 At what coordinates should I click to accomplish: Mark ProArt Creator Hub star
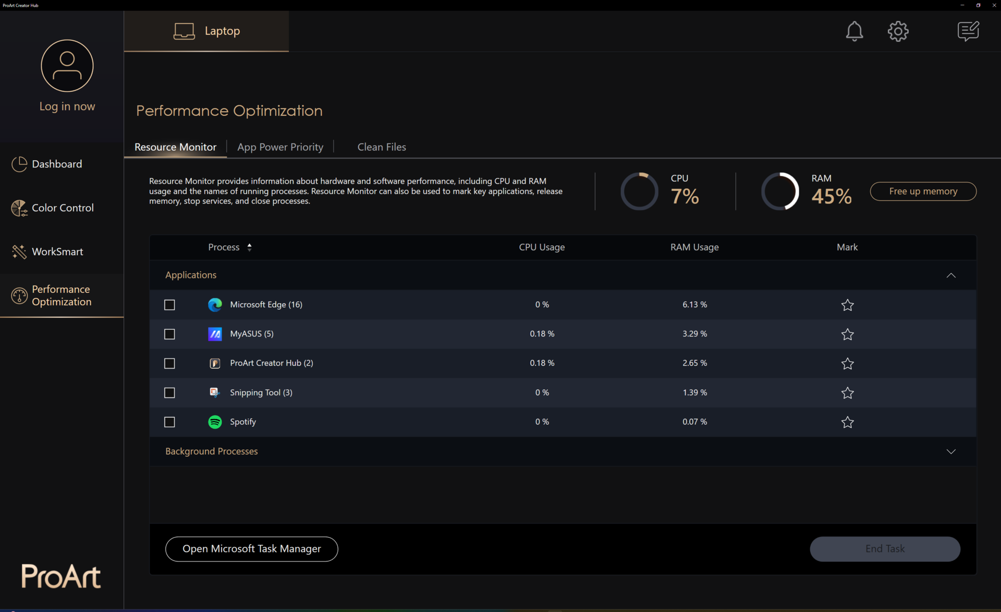[847, 364]
